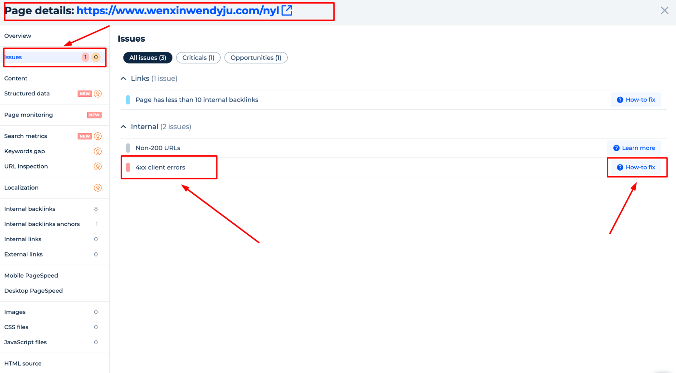Click 'Page has less than 10 internal backlinks'
Viewport: 676px width, 373px height.
[197, 100]
